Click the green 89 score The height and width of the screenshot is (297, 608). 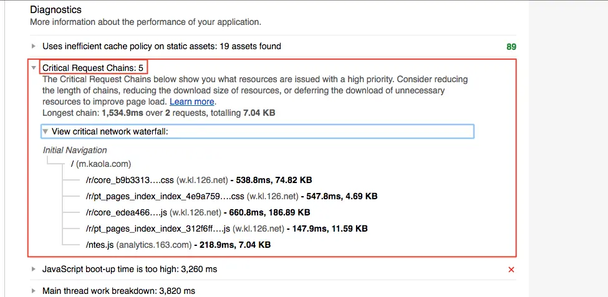coord(511,47)
